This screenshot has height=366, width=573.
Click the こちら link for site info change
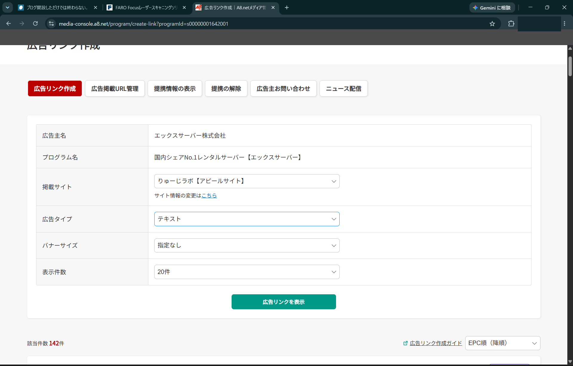(x=209, y=195)
